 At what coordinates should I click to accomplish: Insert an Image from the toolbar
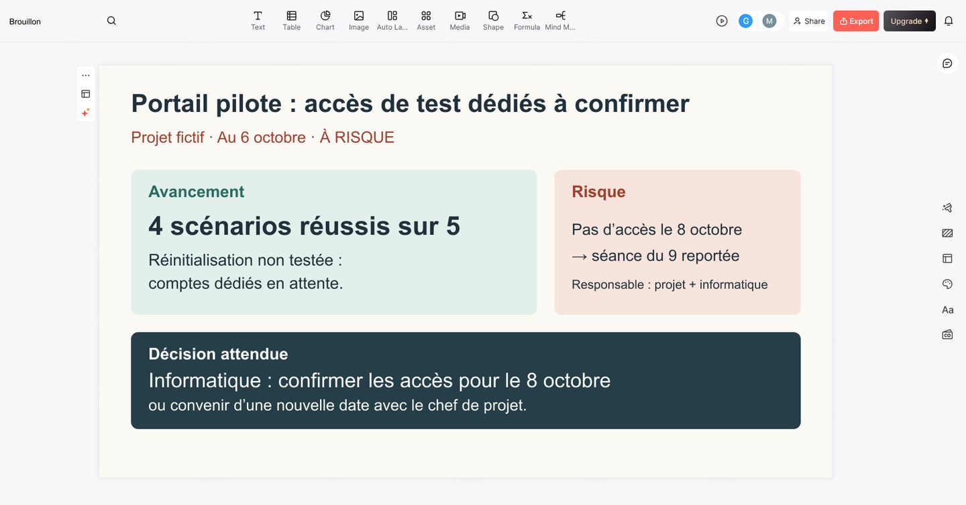[x=359, y=21]
